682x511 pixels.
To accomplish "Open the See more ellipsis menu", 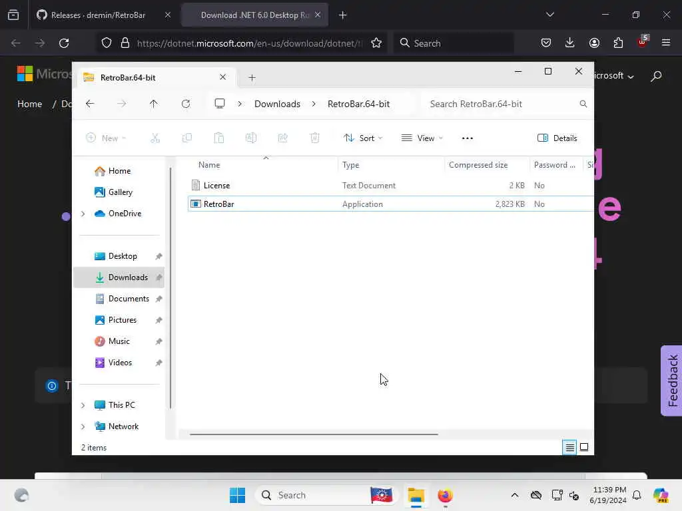I will 467,138.
